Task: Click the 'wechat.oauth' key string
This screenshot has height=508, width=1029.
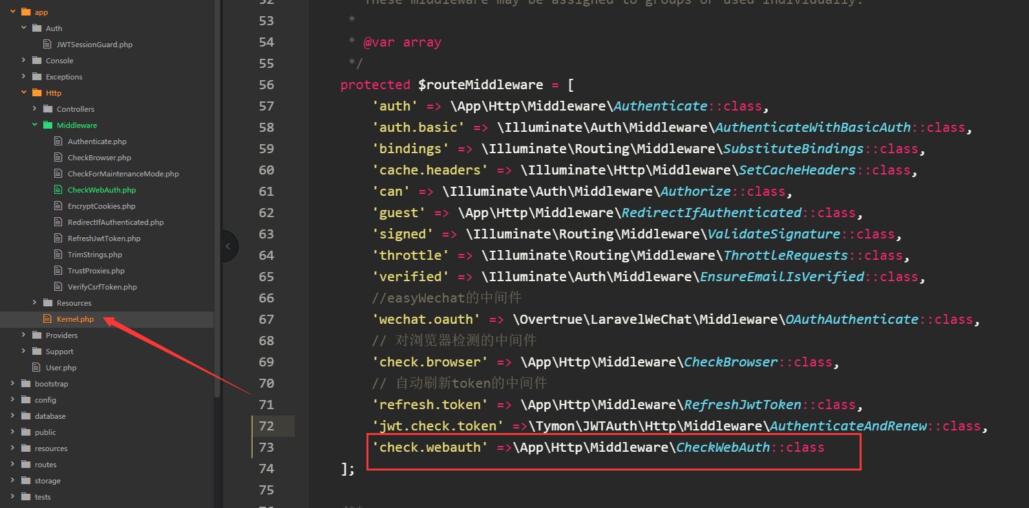Action: click(426, 319)
